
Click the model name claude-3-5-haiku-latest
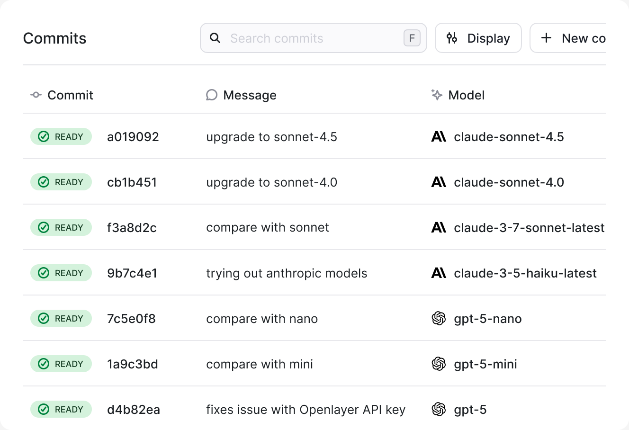click(525, 273)
